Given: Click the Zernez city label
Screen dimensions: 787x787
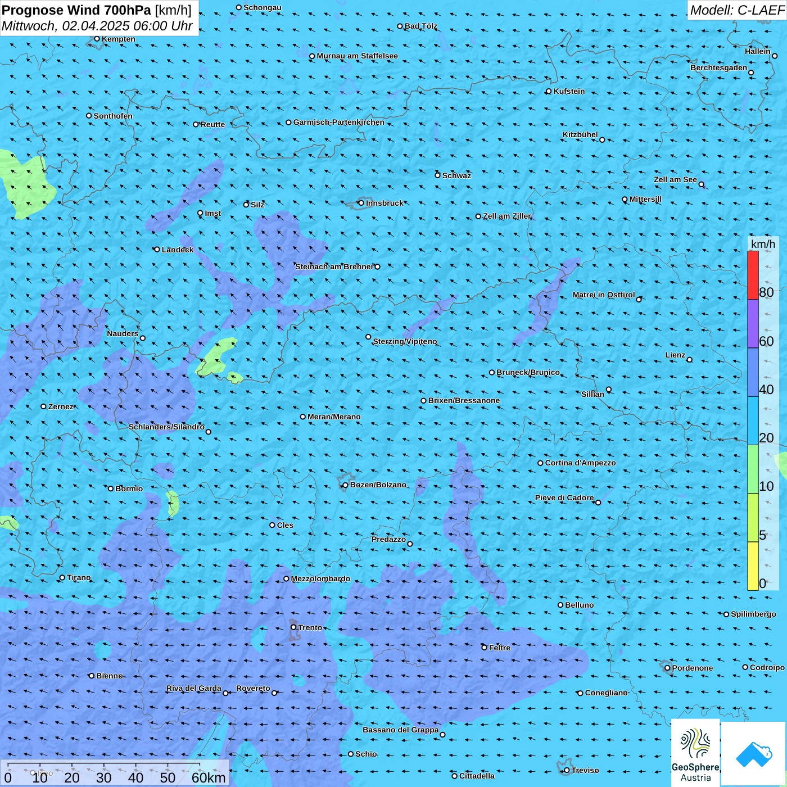Looking at the screenshot, I should coord(61,406).
